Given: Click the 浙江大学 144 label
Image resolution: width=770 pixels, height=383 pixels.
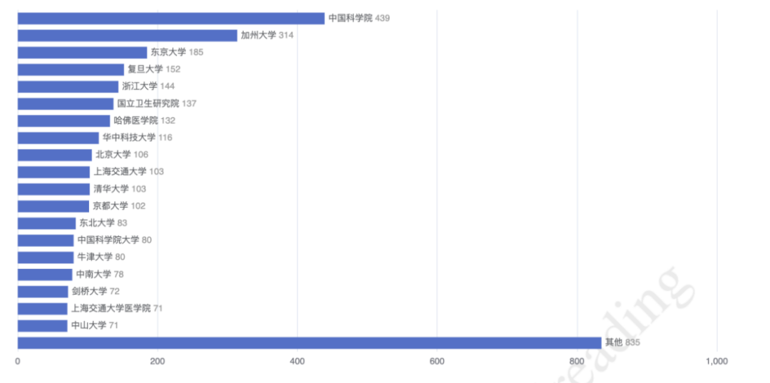Looking at the screenshot, I should tap(148, 86).
